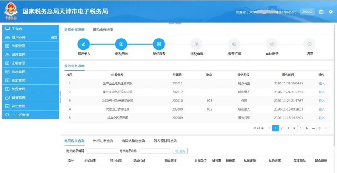Viewport: 337px width, 173px height.
Task: Click the 评定管理 sidebar icon
Action: (7, 106)
